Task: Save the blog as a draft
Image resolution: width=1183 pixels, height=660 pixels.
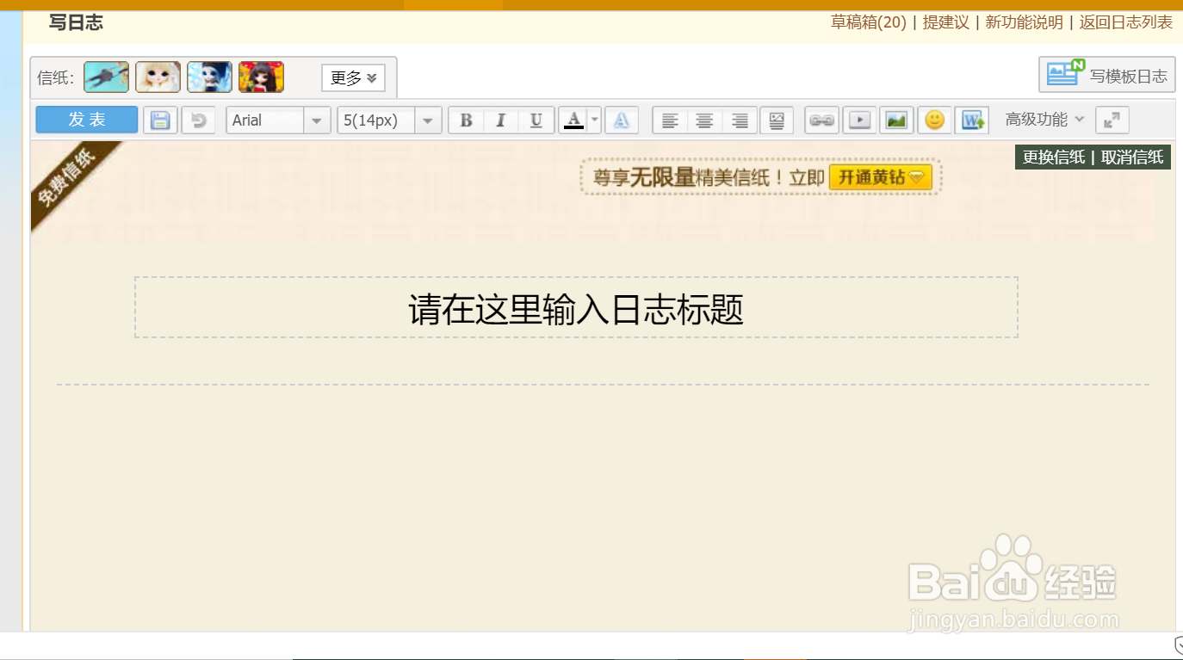Action: (160, 120)
